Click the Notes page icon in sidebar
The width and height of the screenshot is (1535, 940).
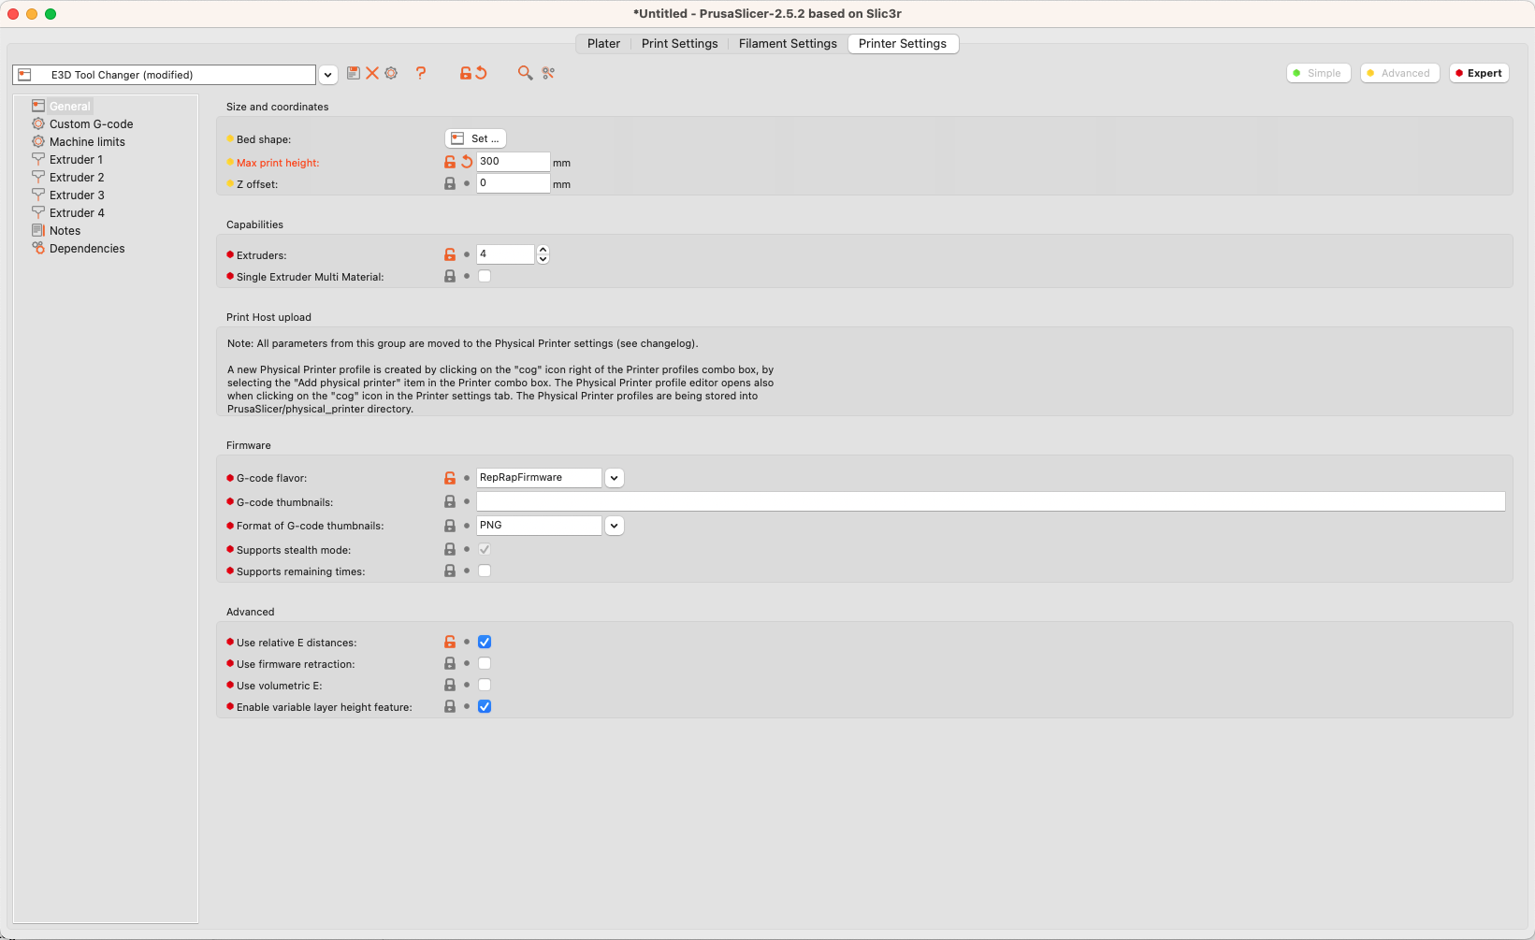tap(38, 230)
